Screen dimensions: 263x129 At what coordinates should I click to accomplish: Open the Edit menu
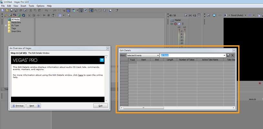[x=9, y=6]
